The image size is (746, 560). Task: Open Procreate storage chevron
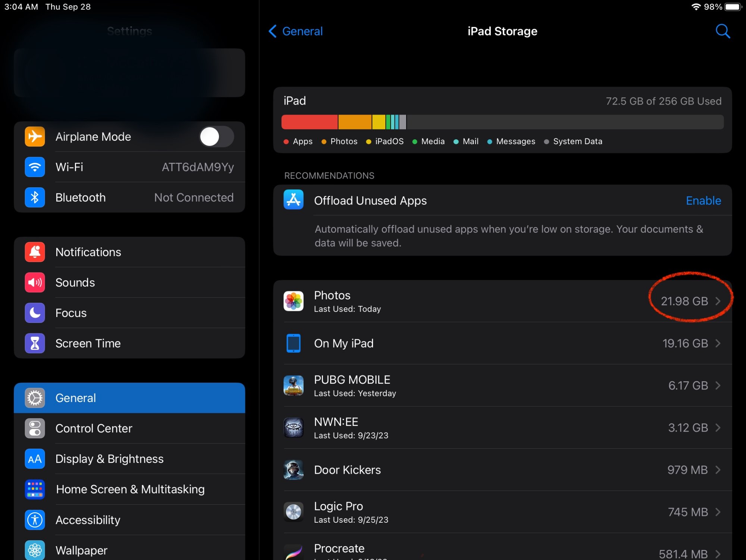(718, 554)
